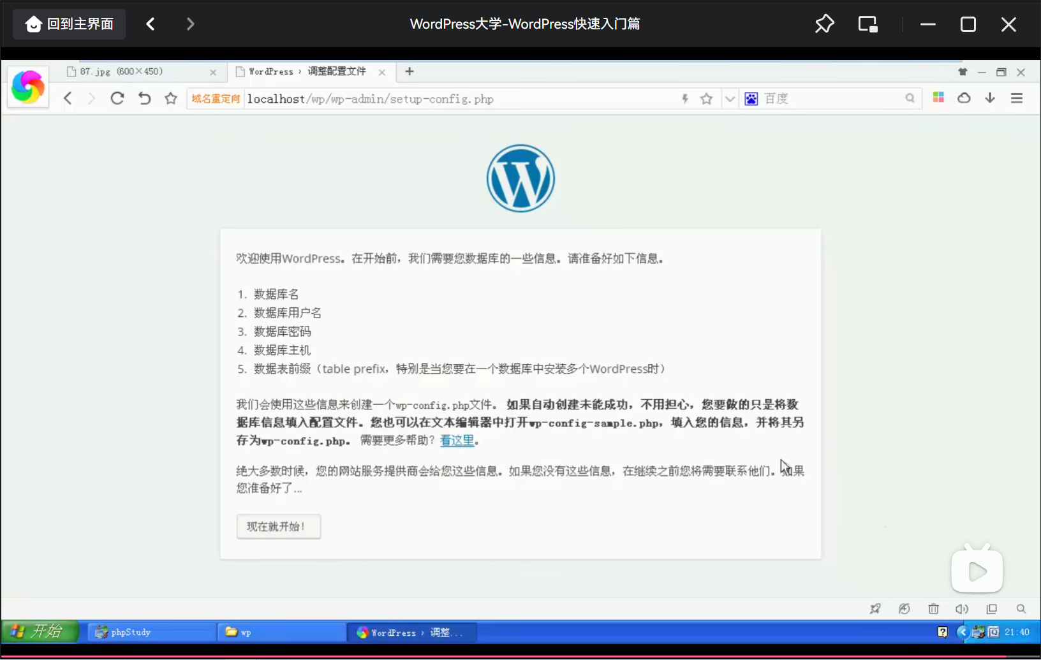1041x660 pixels.
Task: Open the colorful apps grid icon
Action: click(938, 98)
